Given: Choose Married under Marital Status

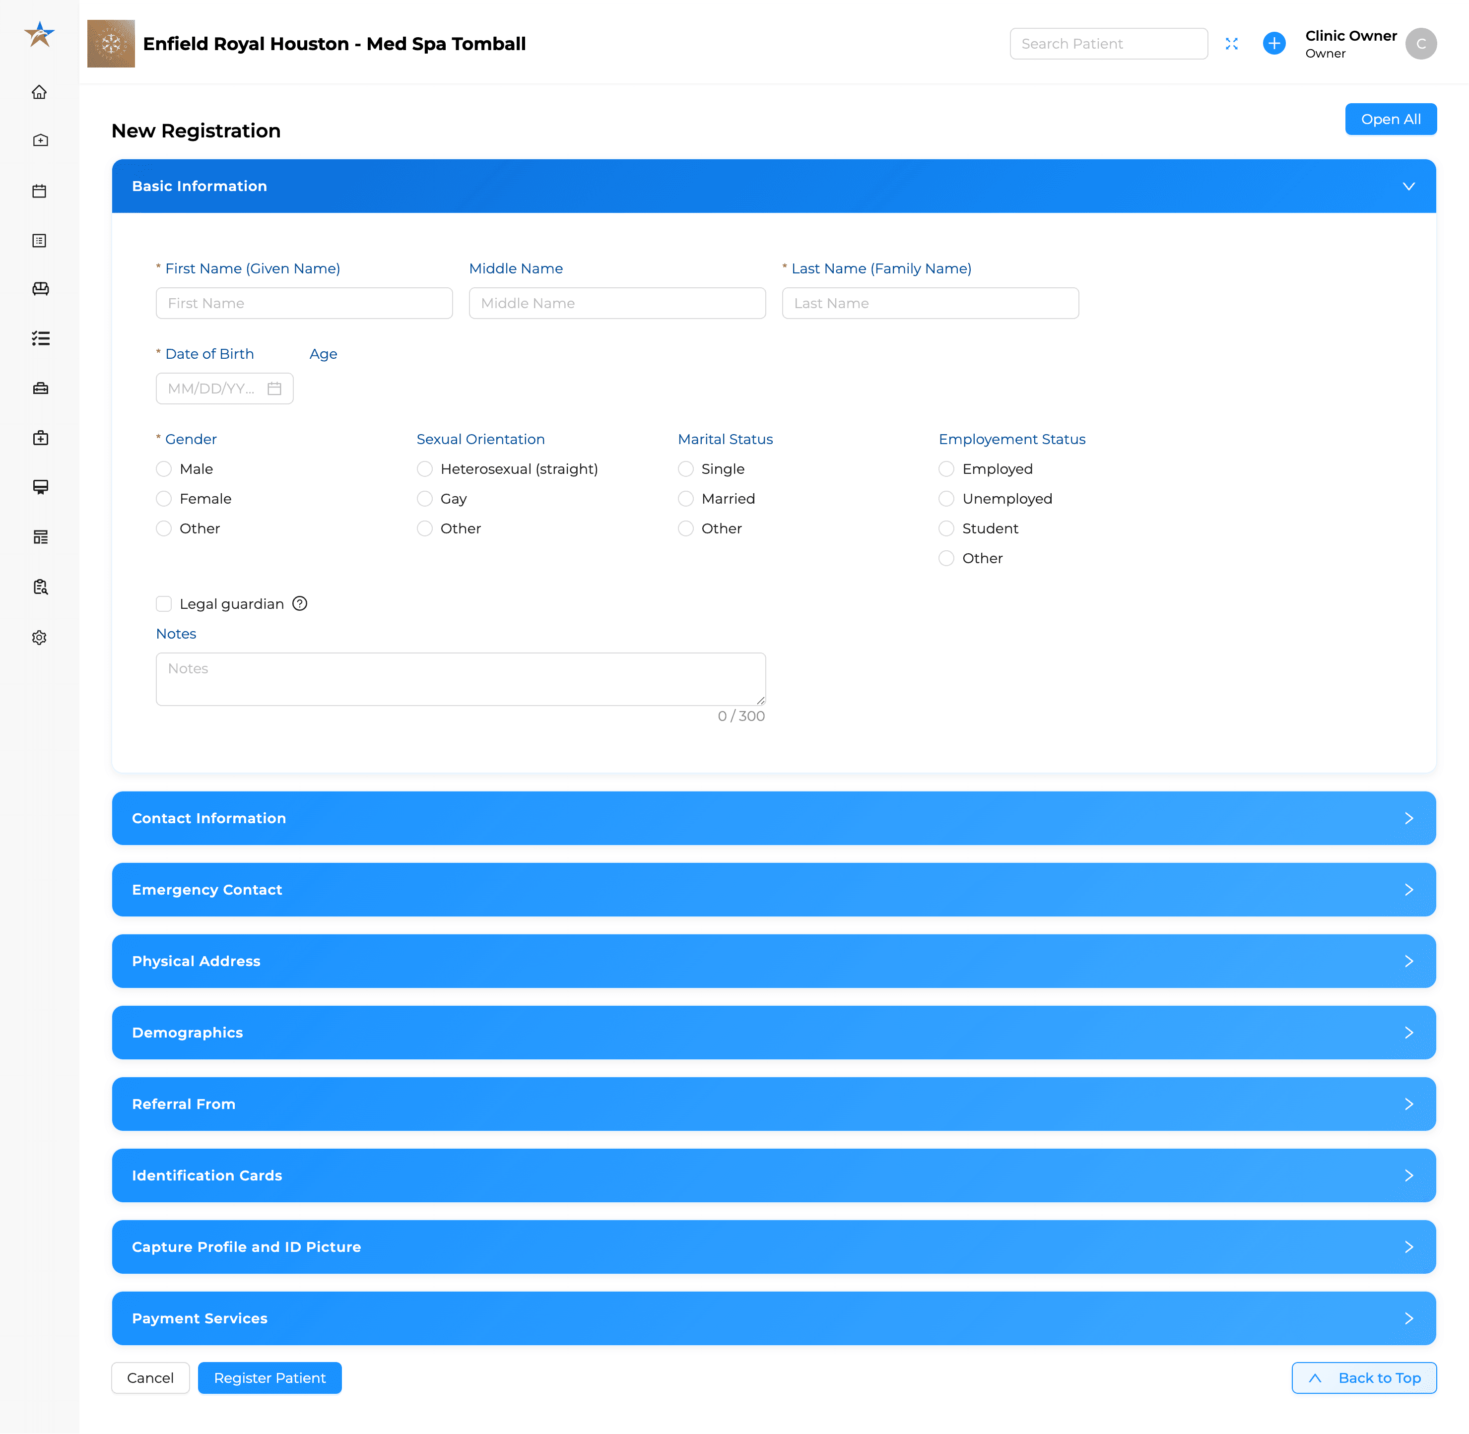Looking at the screenshot, I should 685,499.
